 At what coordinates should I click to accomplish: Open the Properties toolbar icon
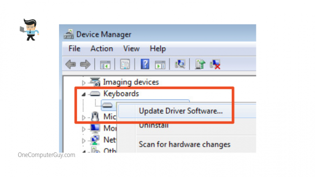pyautogui.click(x=124, y=64)
